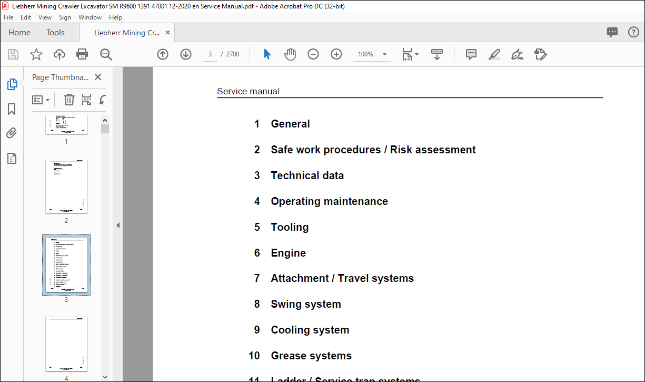Click the 'General' chapter entry
The height and width of the screenshot is (382, 645).
pos(290,124)
